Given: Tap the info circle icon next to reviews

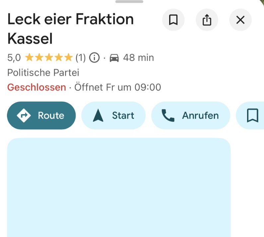Looking at the screenshot, I should (95, 58).
